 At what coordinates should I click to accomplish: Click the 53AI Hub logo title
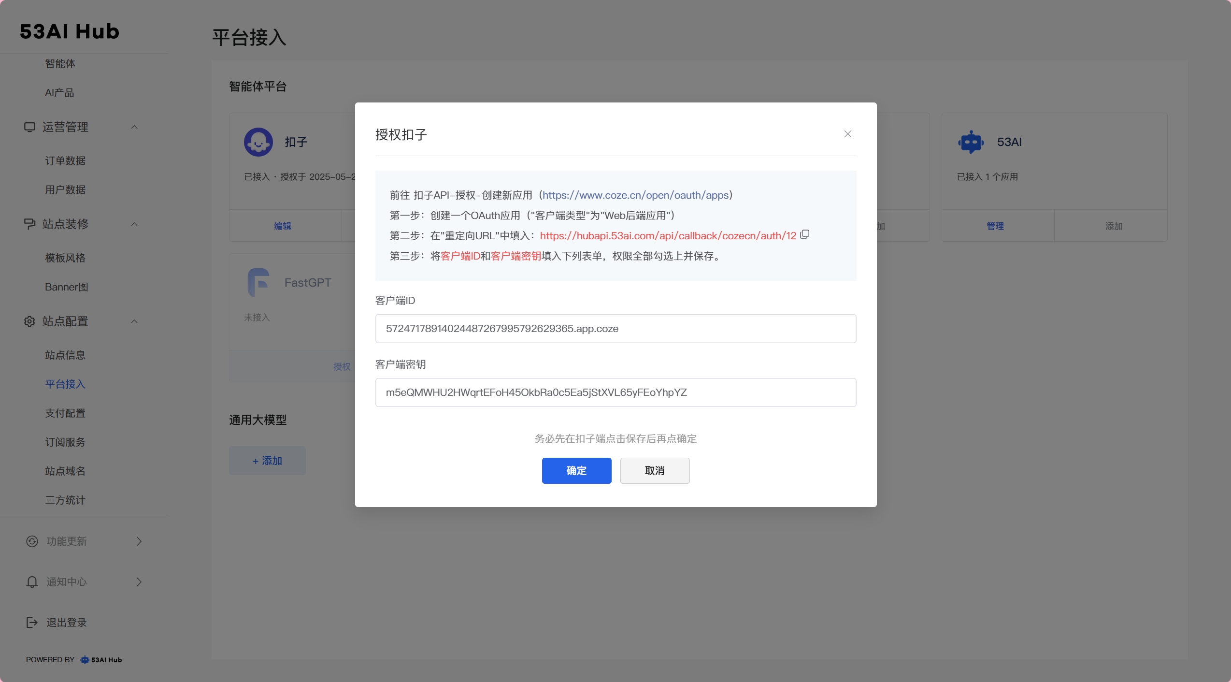point(70,31)
